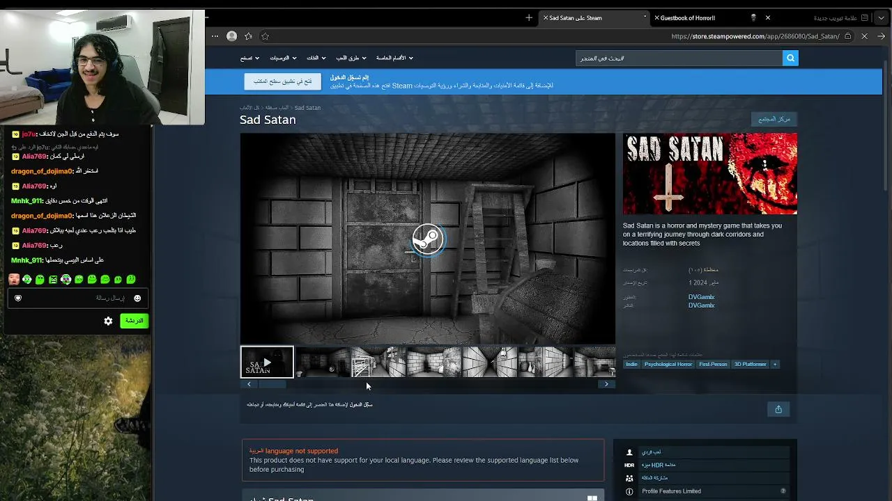This screenshot has height=501, width=892.
Task: Close the 'Sad Satan على Steam' tab
Action: [546, 17]
